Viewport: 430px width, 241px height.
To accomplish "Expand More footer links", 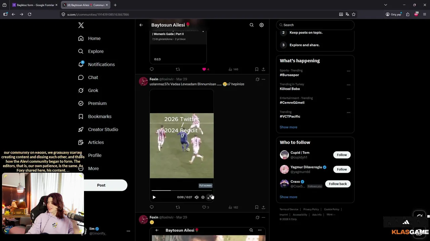I will click(331, 215).
